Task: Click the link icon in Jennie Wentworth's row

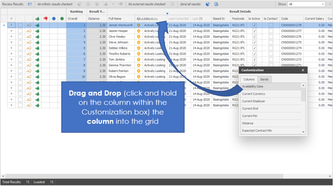Action: [x=29, y=25]
